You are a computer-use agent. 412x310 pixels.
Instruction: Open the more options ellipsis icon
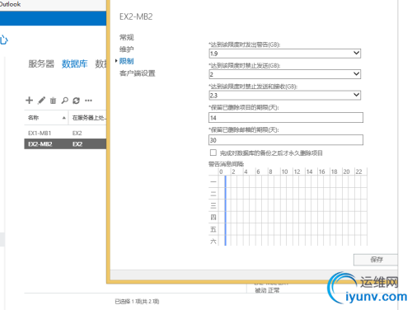(x=88, y=101)
